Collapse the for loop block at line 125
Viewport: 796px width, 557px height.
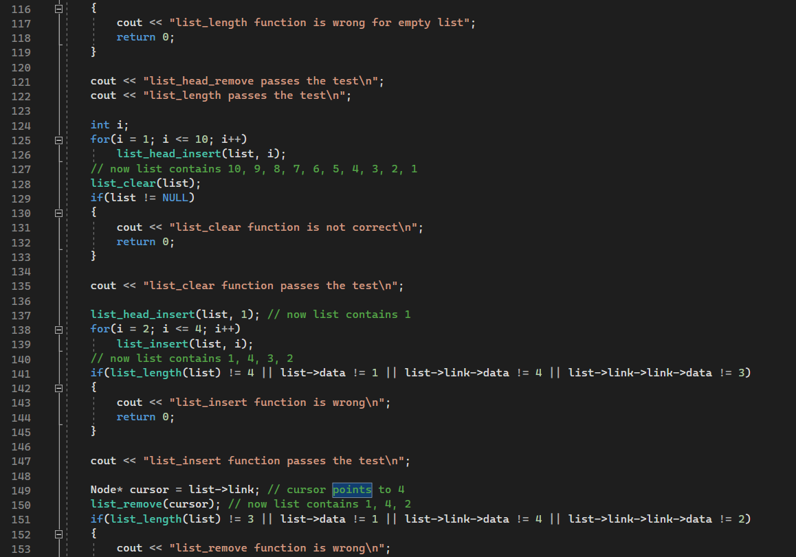58,139
